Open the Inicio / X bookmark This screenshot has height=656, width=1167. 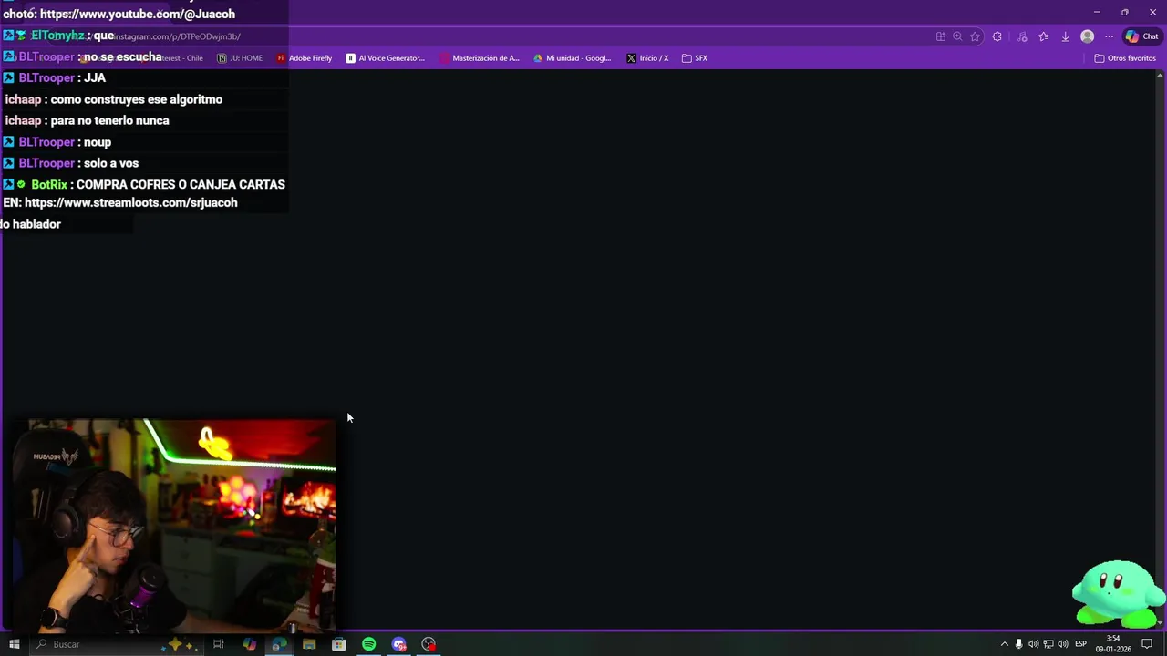point(647,58)
